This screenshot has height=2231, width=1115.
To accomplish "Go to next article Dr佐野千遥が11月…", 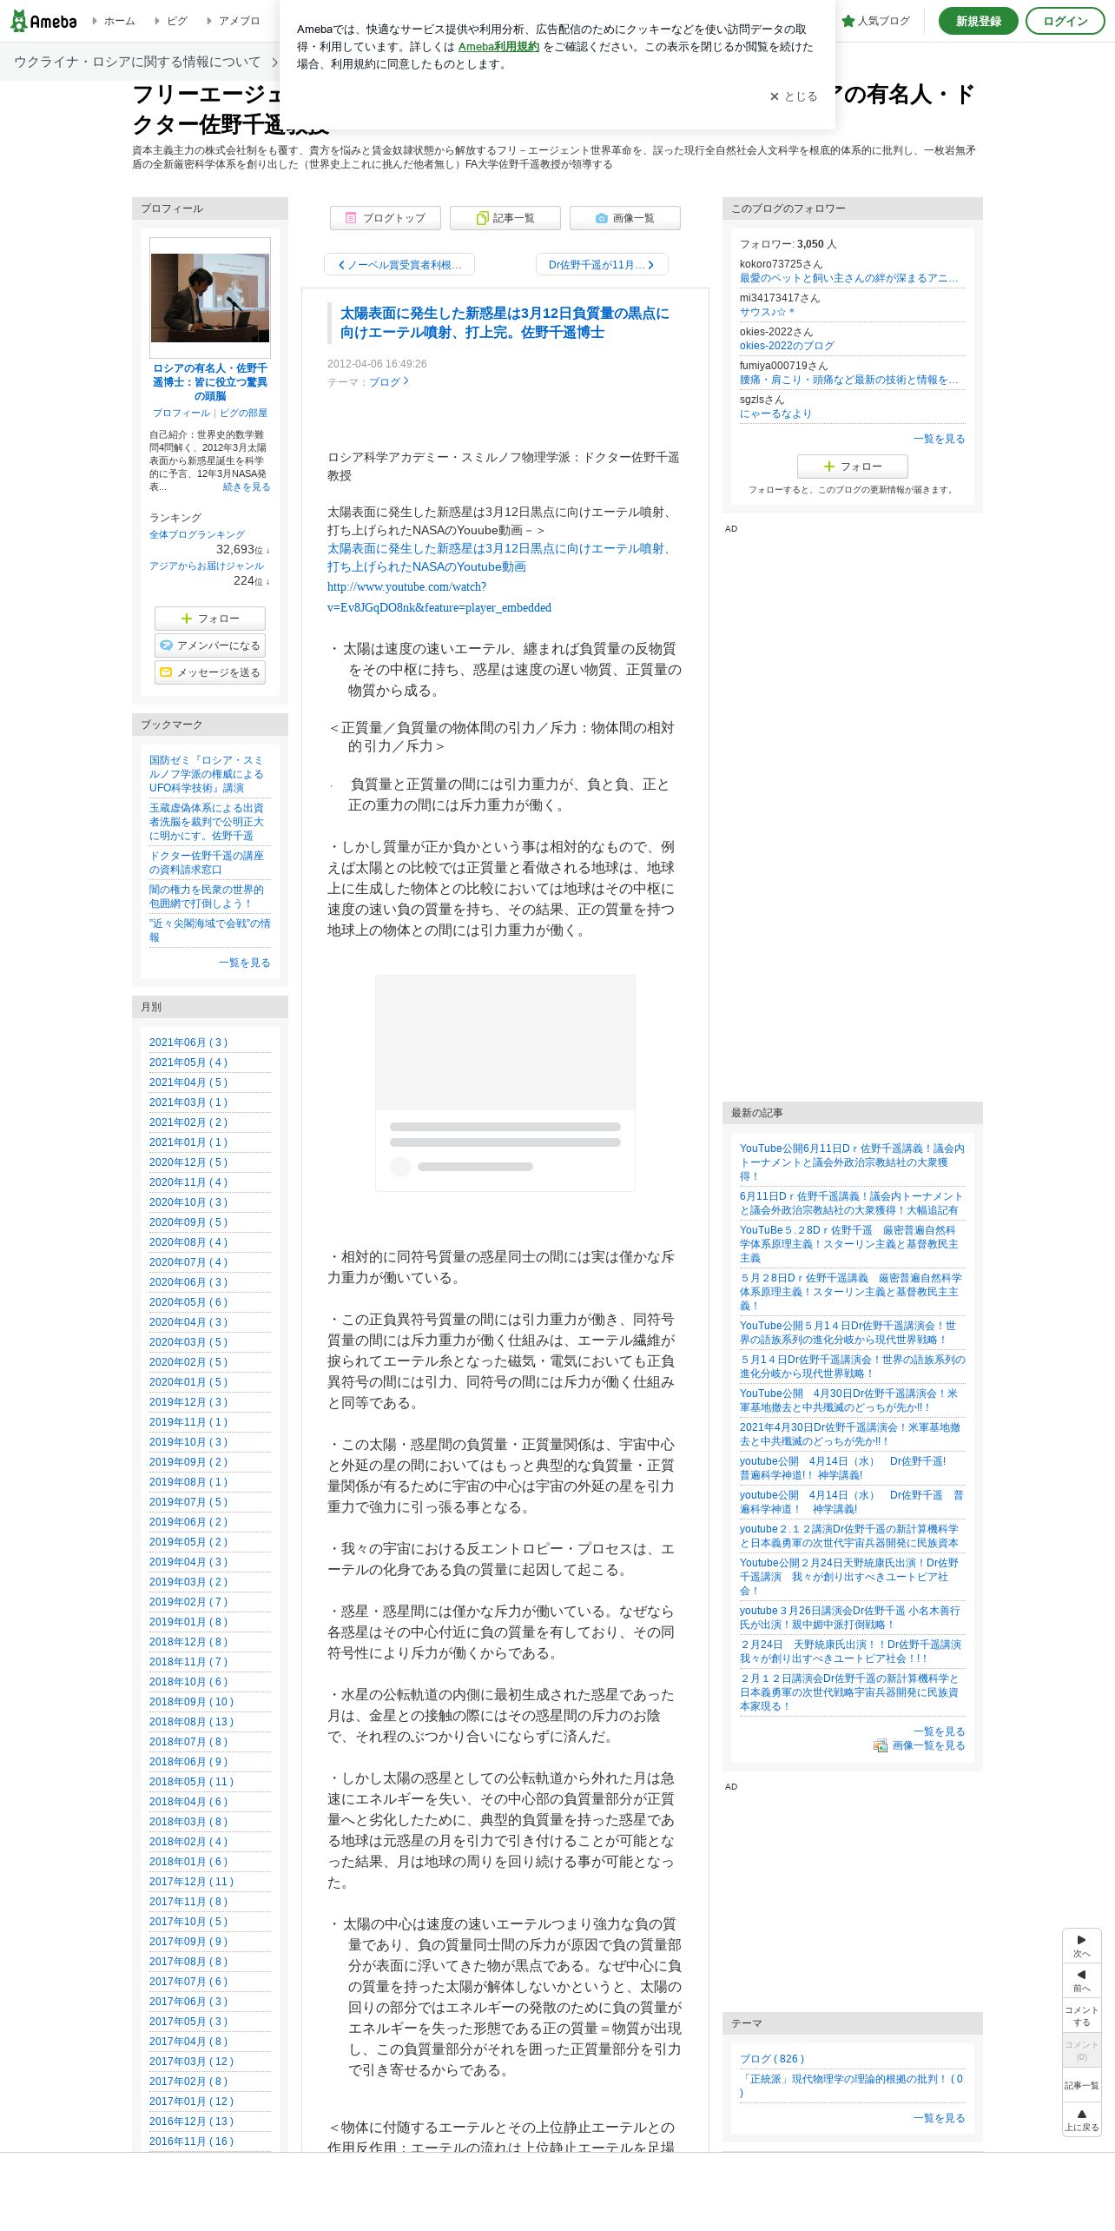I will 602,265.
